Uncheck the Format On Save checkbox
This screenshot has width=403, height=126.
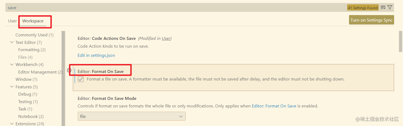tap(80, 79)
